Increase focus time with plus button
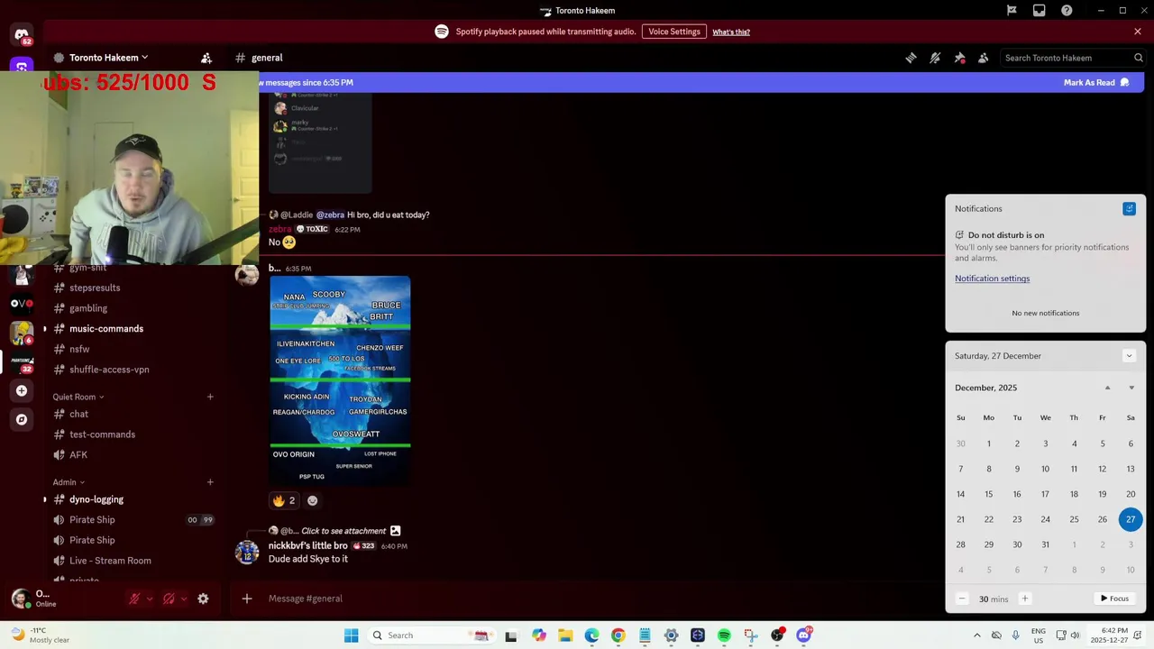 point(1024,599)
